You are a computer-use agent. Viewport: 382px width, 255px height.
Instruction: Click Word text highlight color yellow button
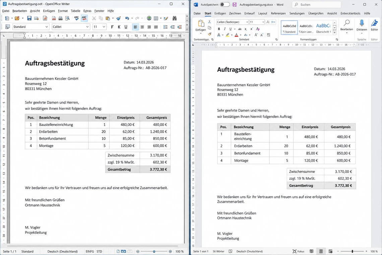coord(227,35)
